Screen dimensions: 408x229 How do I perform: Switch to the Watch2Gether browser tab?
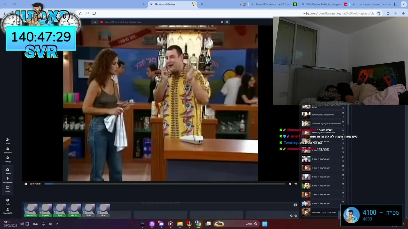(172, 4)
